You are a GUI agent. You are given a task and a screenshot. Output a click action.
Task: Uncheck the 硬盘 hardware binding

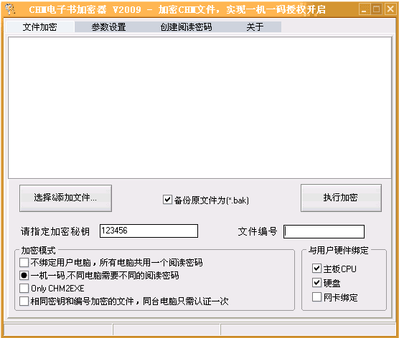coord(316,282)
